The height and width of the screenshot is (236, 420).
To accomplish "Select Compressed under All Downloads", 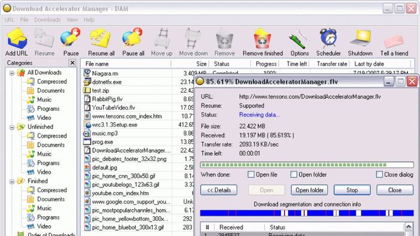I will [x=52, y=81].
